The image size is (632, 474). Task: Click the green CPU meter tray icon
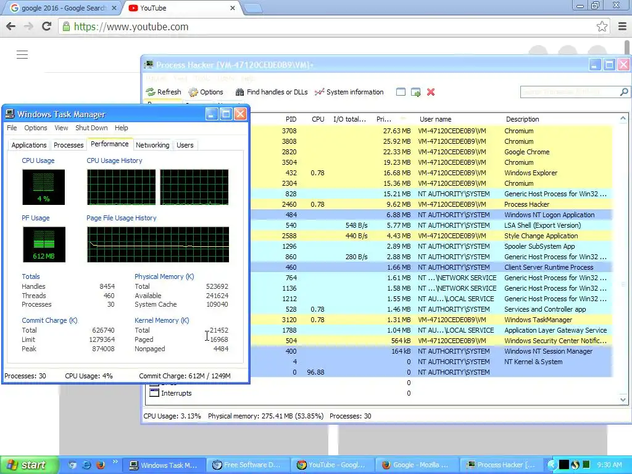[x=586, y=465]
